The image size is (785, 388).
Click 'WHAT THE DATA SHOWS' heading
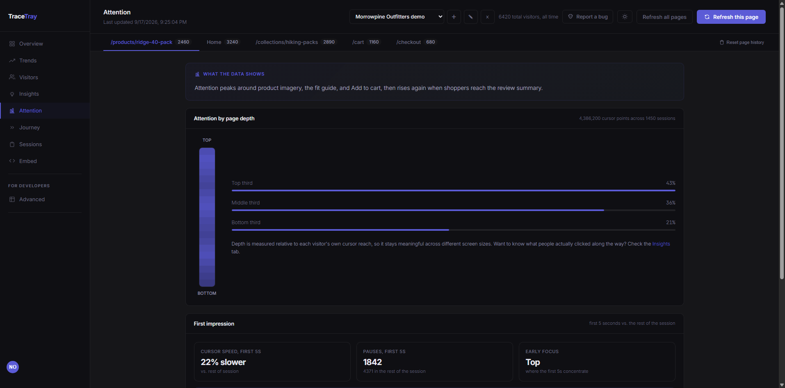click(x=234, y=74)
